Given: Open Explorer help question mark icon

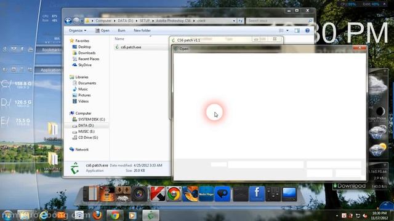Looking at the screenshot, I should [x=307, y=31].
